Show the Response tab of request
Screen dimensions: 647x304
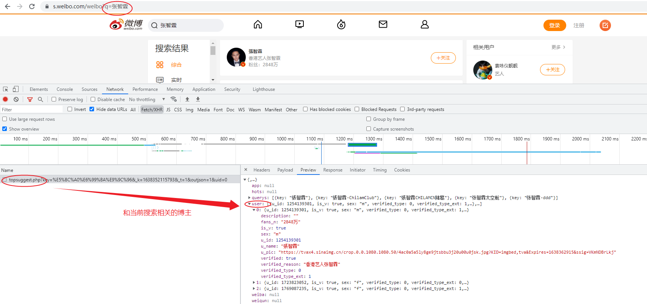tap(333, 170)
